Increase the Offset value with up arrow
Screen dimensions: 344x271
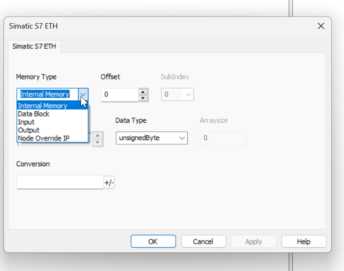pos(143,92)
